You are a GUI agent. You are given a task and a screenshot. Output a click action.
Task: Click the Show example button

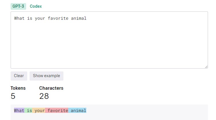pos(46,76)
